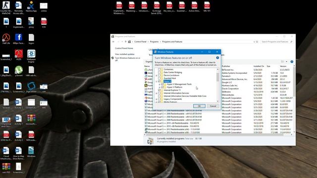
Task: Select Oracle Corporation publisher row
Action: (x=230, y=89)
